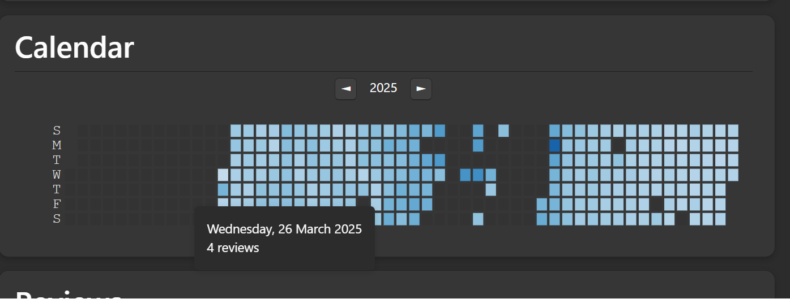Click the Calendar section heading
The height and width of the screenshot is (299, 790).
pos(74,47)
